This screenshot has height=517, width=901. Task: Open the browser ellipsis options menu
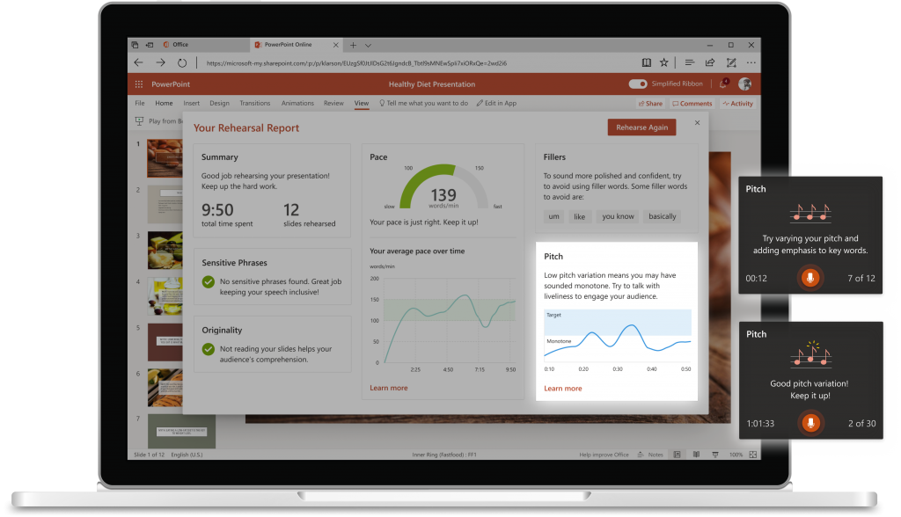pyautogui.click(x=751, y=62)
